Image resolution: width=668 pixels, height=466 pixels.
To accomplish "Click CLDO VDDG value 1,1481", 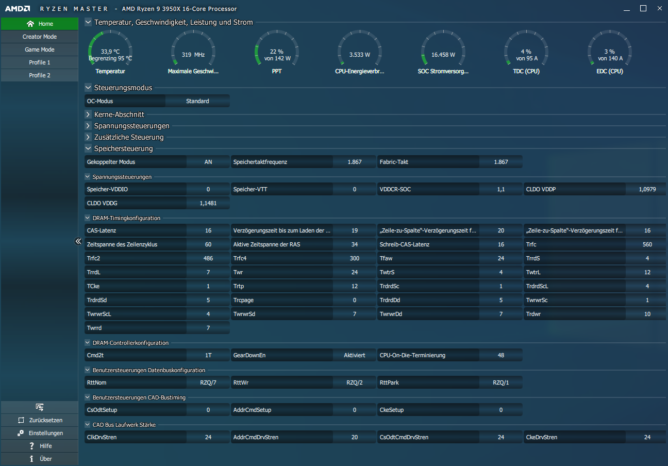I will (208, 203).
